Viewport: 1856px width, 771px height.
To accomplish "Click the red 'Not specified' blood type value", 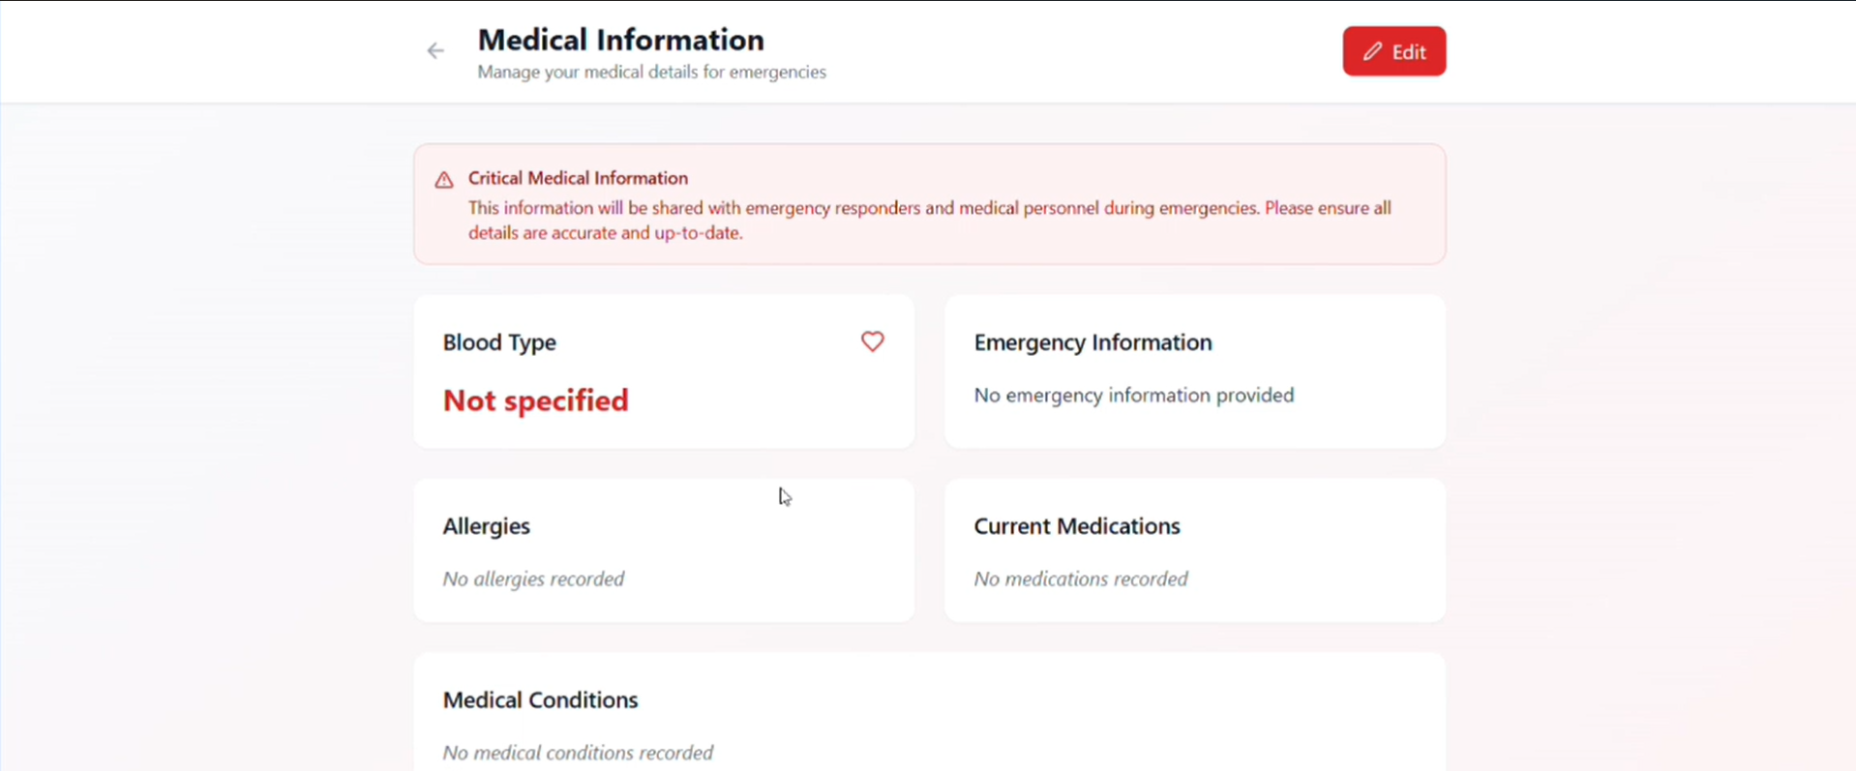I will [535, 400].
